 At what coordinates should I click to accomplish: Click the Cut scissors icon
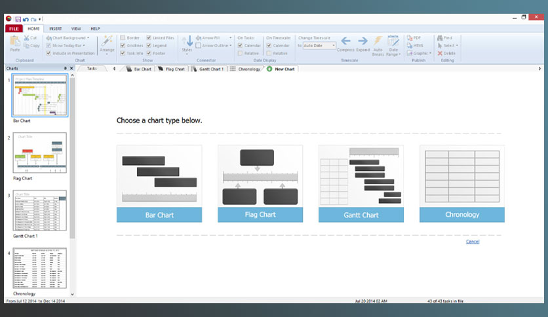click(27, 38)
